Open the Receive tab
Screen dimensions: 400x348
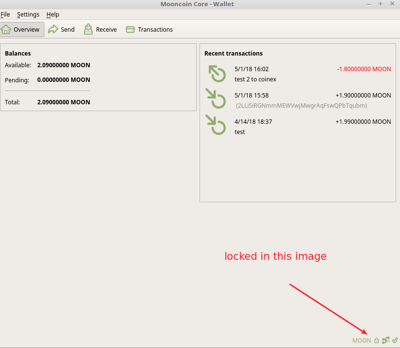click(x=100, y=30)
